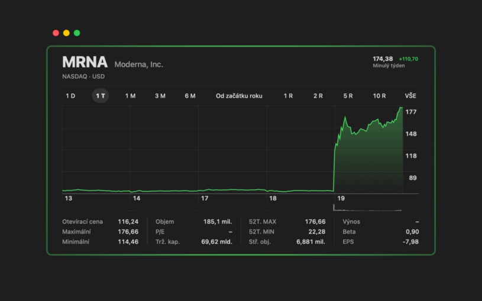The width and height of the screenshot is (482, 301).
Task: Click the Výnos label
Action: point(351,222)
